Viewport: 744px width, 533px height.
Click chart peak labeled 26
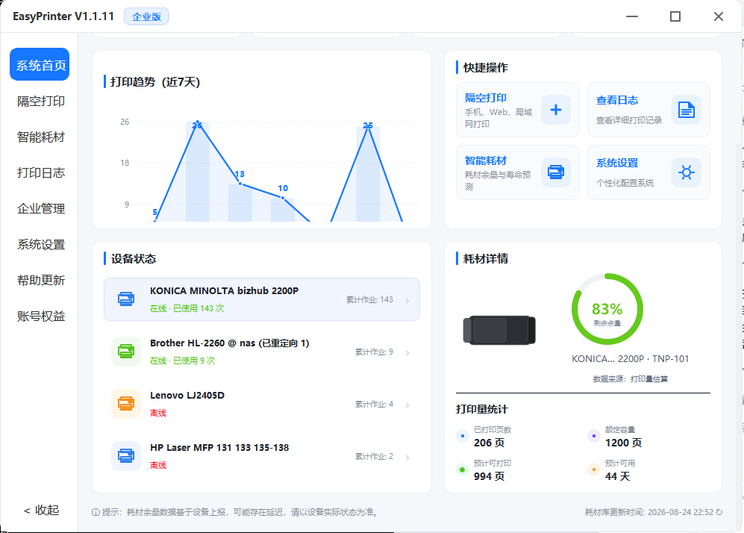pos(197,122)
